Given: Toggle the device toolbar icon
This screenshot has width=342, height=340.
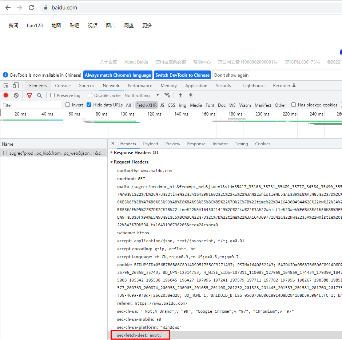Looking at the screenshot, I should click(x=16, y=85).
